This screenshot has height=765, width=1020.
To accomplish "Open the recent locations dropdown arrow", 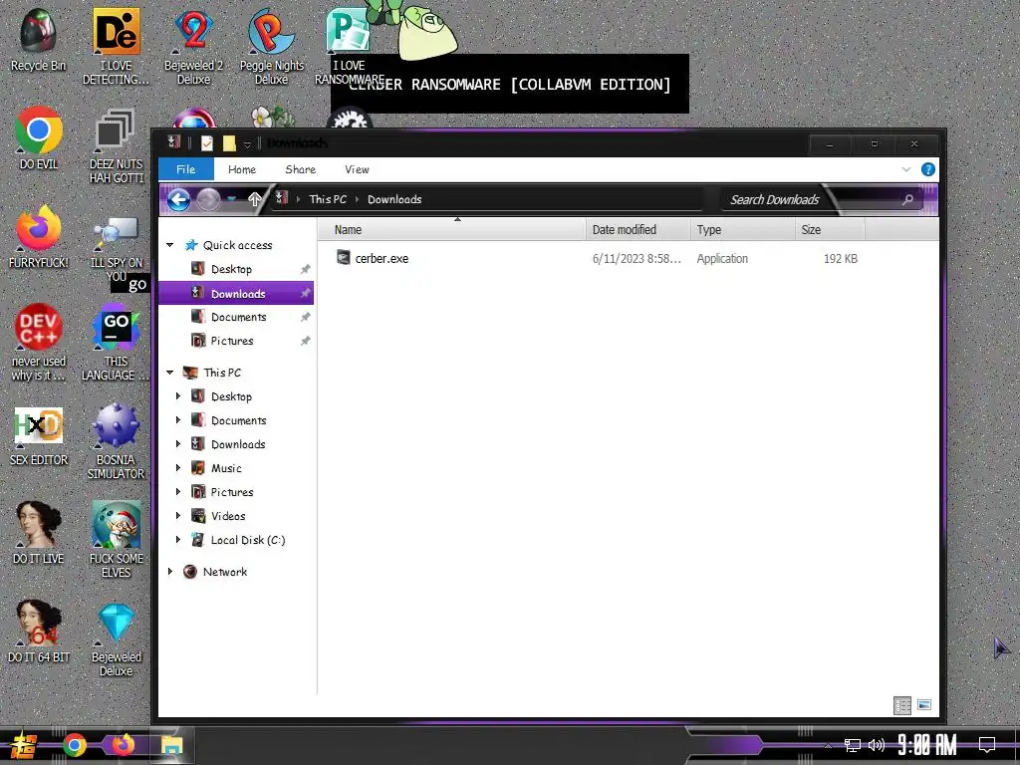I will 231,199.
